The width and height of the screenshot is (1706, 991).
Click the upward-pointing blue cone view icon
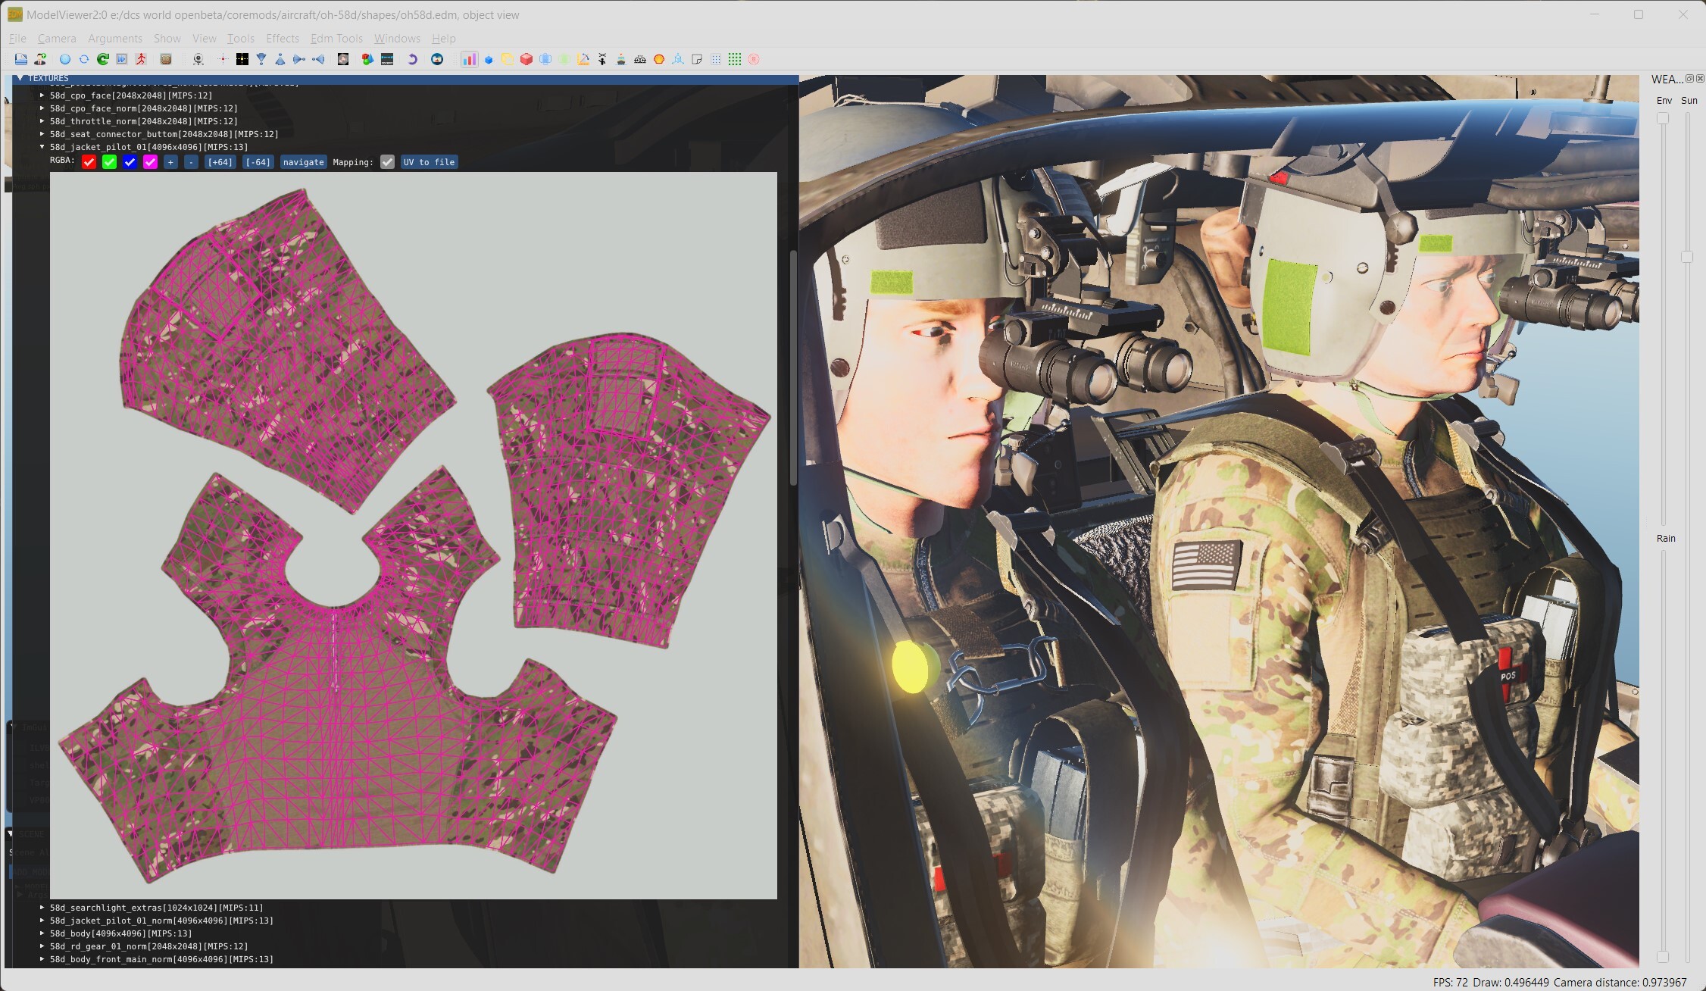[x=280, y=59]
